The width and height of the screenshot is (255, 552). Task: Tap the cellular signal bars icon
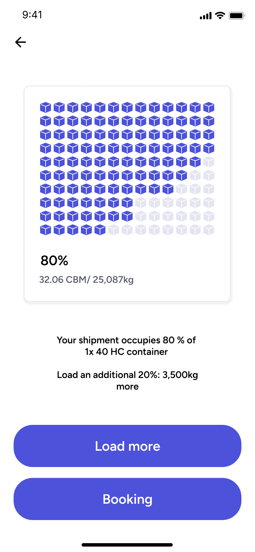[206, 16]
